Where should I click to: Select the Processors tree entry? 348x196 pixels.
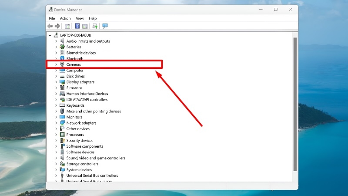[x=75, y=135]
